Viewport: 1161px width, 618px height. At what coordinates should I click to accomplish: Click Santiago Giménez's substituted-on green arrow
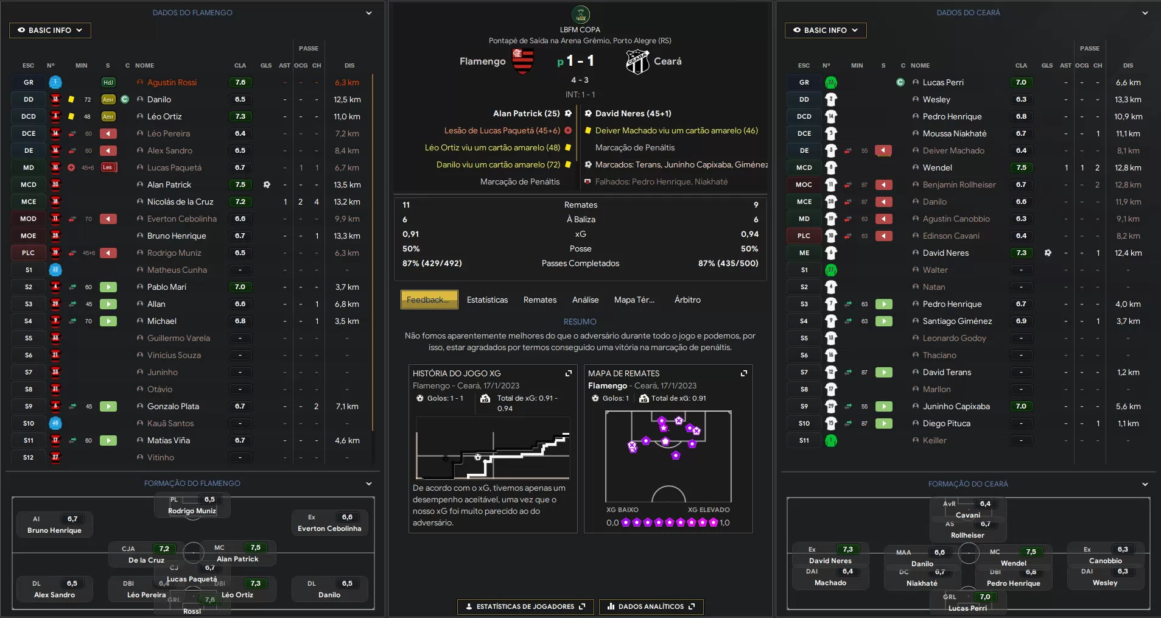[883, 321]
